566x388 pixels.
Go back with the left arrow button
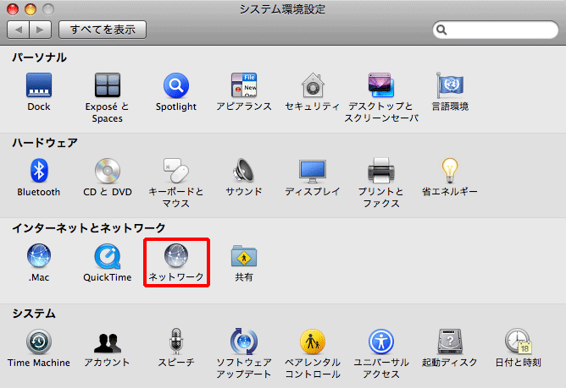18,30
